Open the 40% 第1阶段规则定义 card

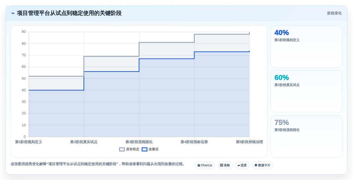click(x=306, y=46)
